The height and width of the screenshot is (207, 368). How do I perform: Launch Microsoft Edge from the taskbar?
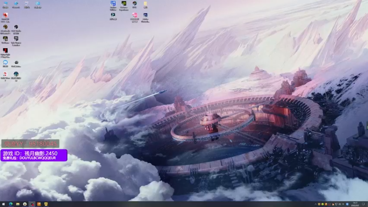[11, 204]
